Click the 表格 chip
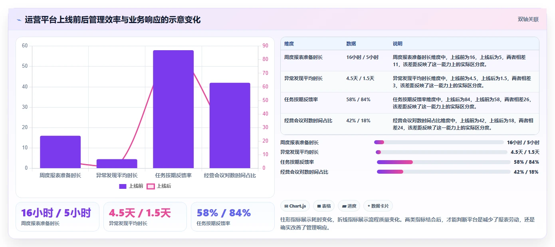 pyautogui.click(x=324, y=206)
